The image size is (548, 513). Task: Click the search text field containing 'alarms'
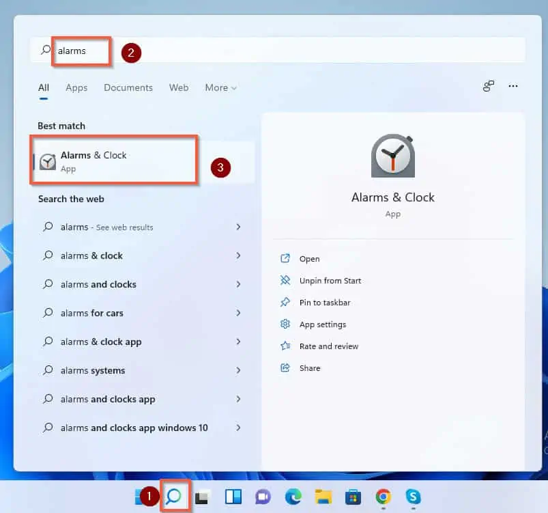[x=278, y=50]
